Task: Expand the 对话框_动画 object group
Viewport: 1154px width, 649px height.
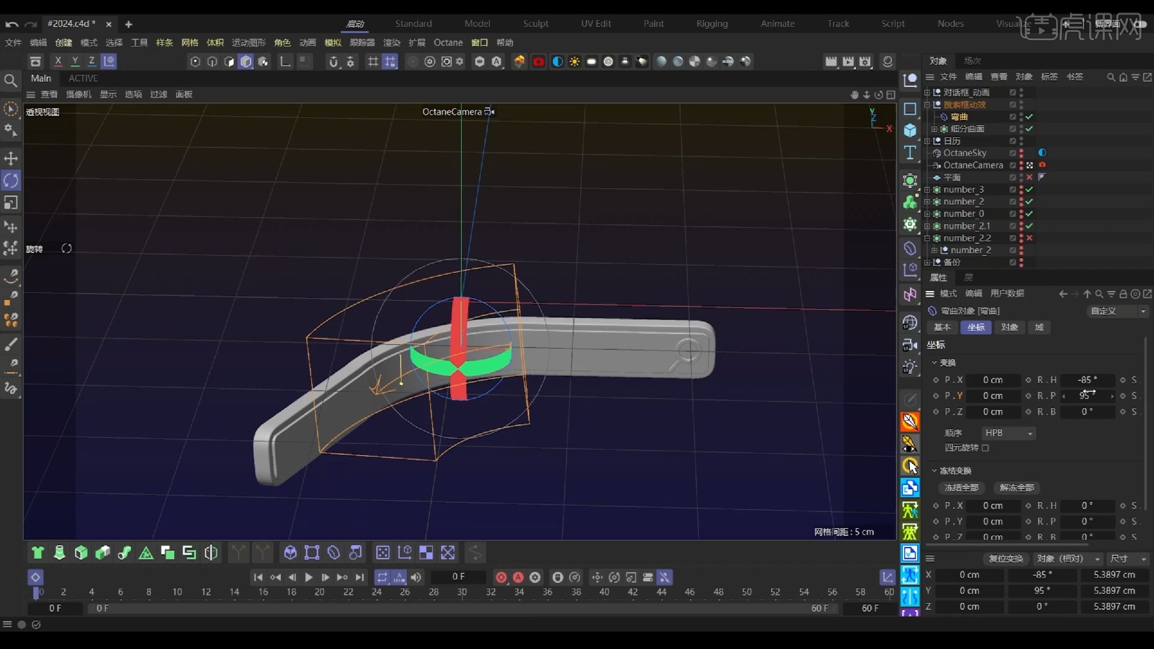Action: (927, 93)
